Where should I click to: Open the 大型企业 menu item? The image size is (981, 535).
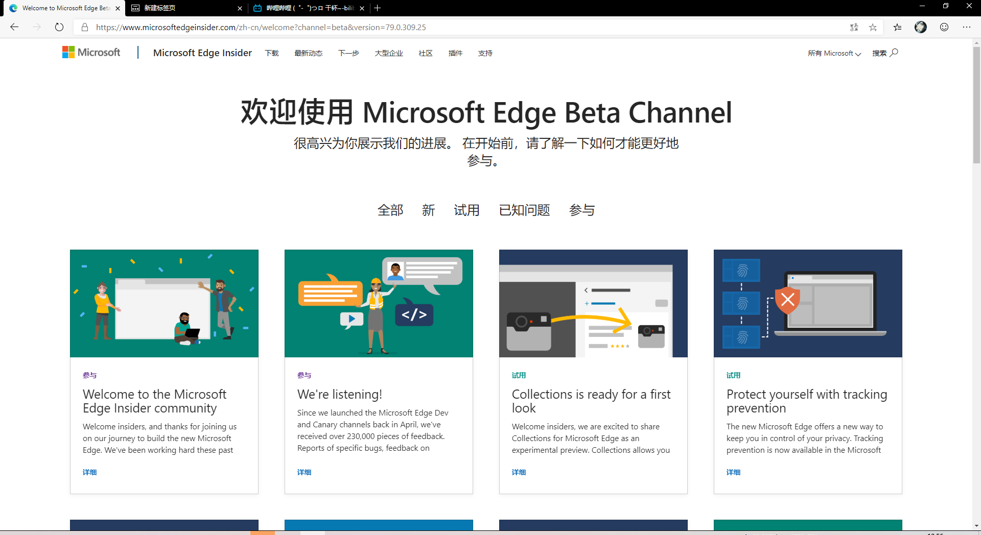[389, 53]
